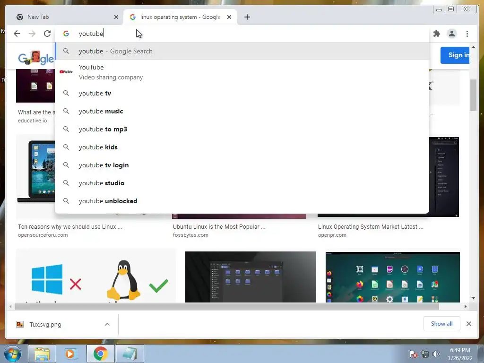
Task: Select 'youtube kids' suggestion
Action: coord(242,147)
